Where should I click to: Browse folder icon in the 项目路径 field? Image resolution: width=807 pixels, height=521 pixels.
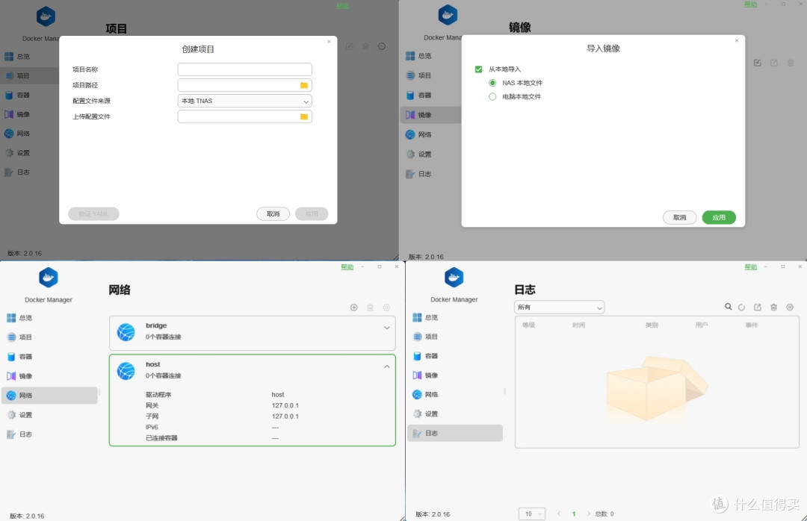[304, 85]
